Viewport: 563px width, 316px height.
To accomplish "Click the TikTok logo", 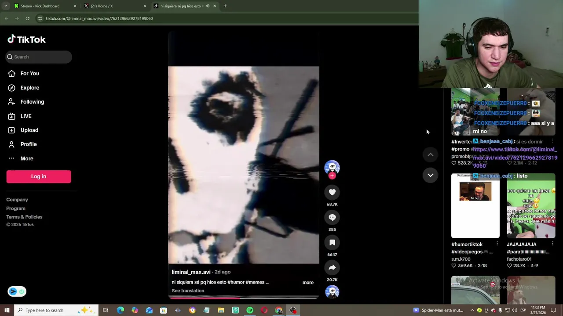I will coord(26,39).
